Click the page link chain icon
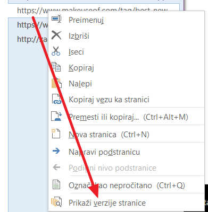208x212 pixels. (x=56, y=99)
